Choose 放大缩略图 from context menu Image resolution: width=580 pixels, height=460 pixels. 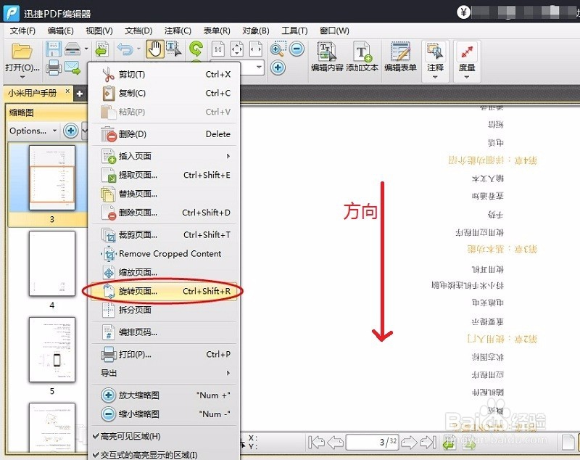[x=164, y=395]
